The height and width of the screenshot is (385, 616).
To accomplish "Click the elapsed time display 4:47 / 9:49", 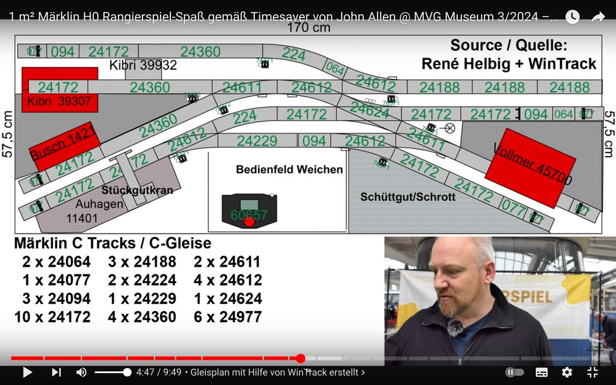I will (159, 372).
